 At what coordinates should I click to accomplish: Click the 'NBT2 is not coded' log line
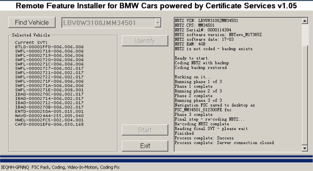pos(213,49)
